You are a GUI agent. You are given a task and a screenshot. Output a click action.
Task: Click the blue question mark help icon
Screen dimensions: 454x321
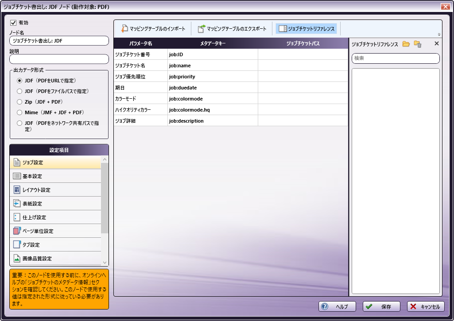(x=325, y=306)
